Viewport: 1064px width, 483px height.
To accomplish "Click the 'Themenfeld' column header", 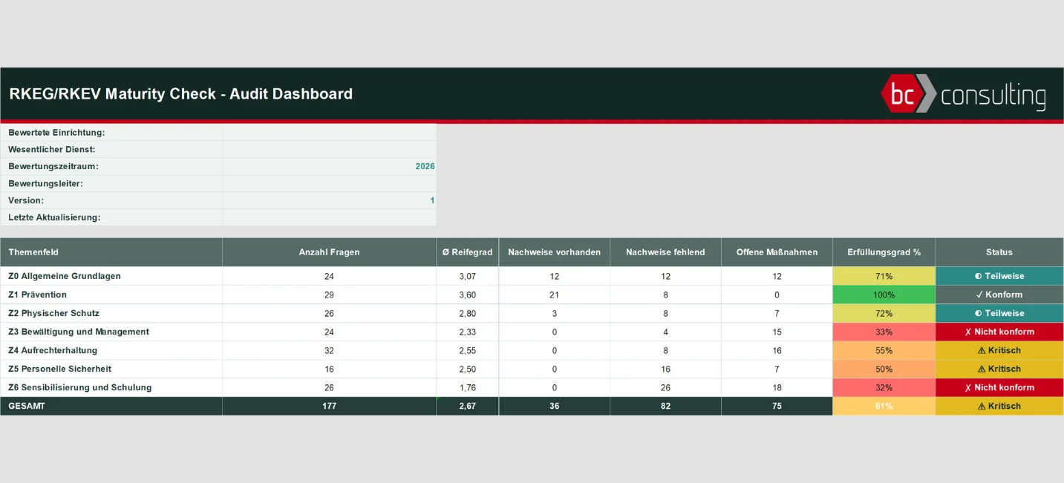I will pyautogui.click(x=111, y=252).
